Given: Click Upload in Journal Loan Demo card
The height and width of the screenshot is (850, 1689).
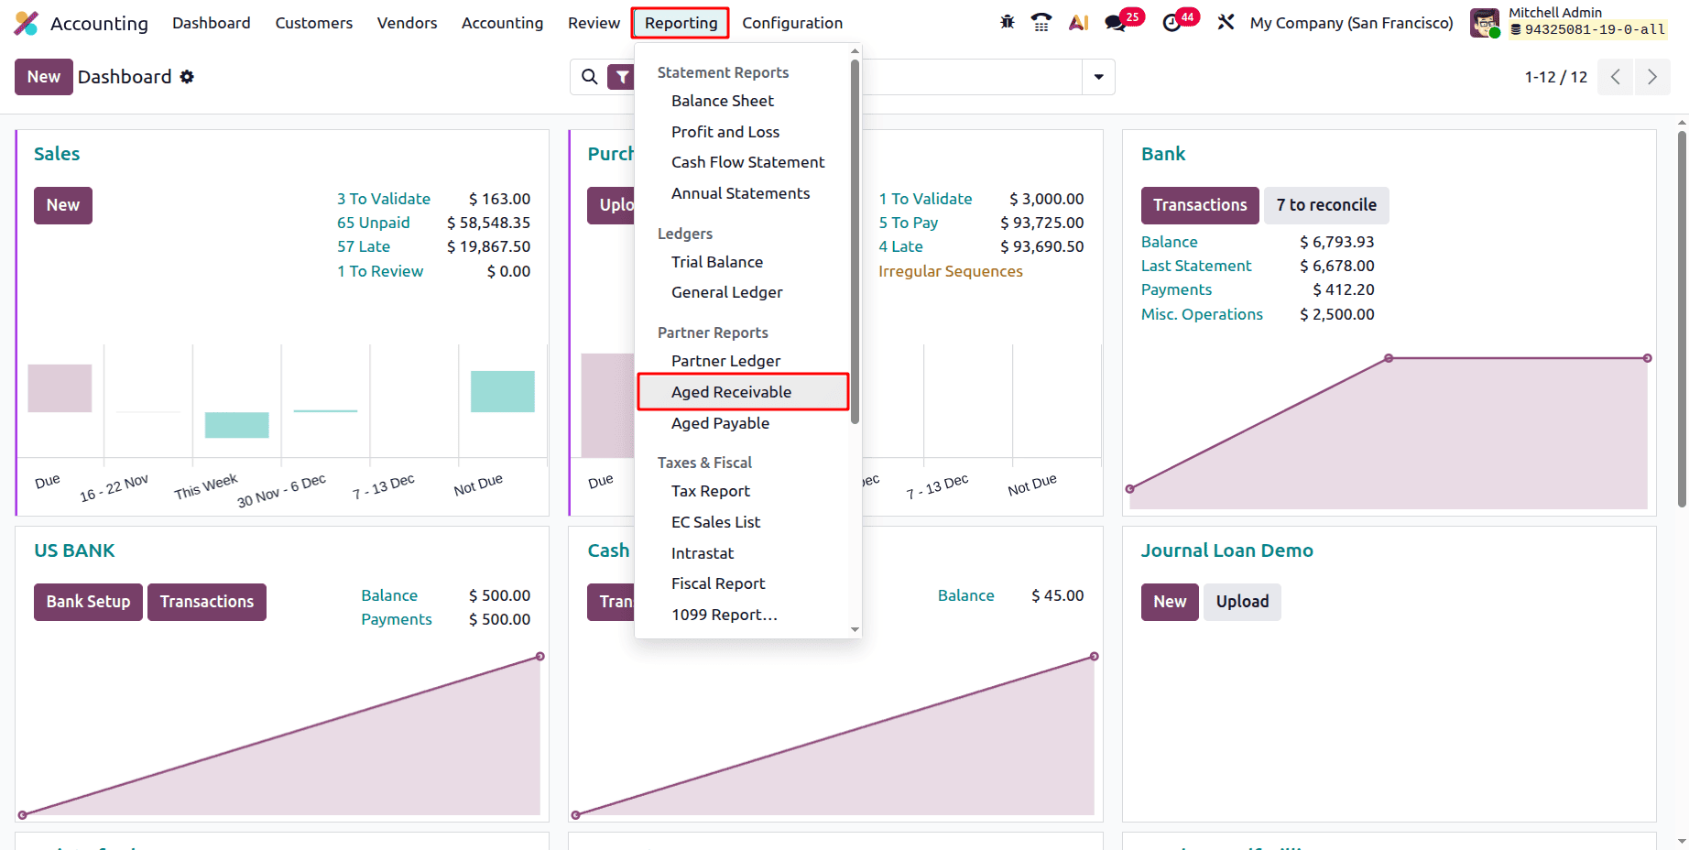Looking at the screenshot, I should (1242, 602).
